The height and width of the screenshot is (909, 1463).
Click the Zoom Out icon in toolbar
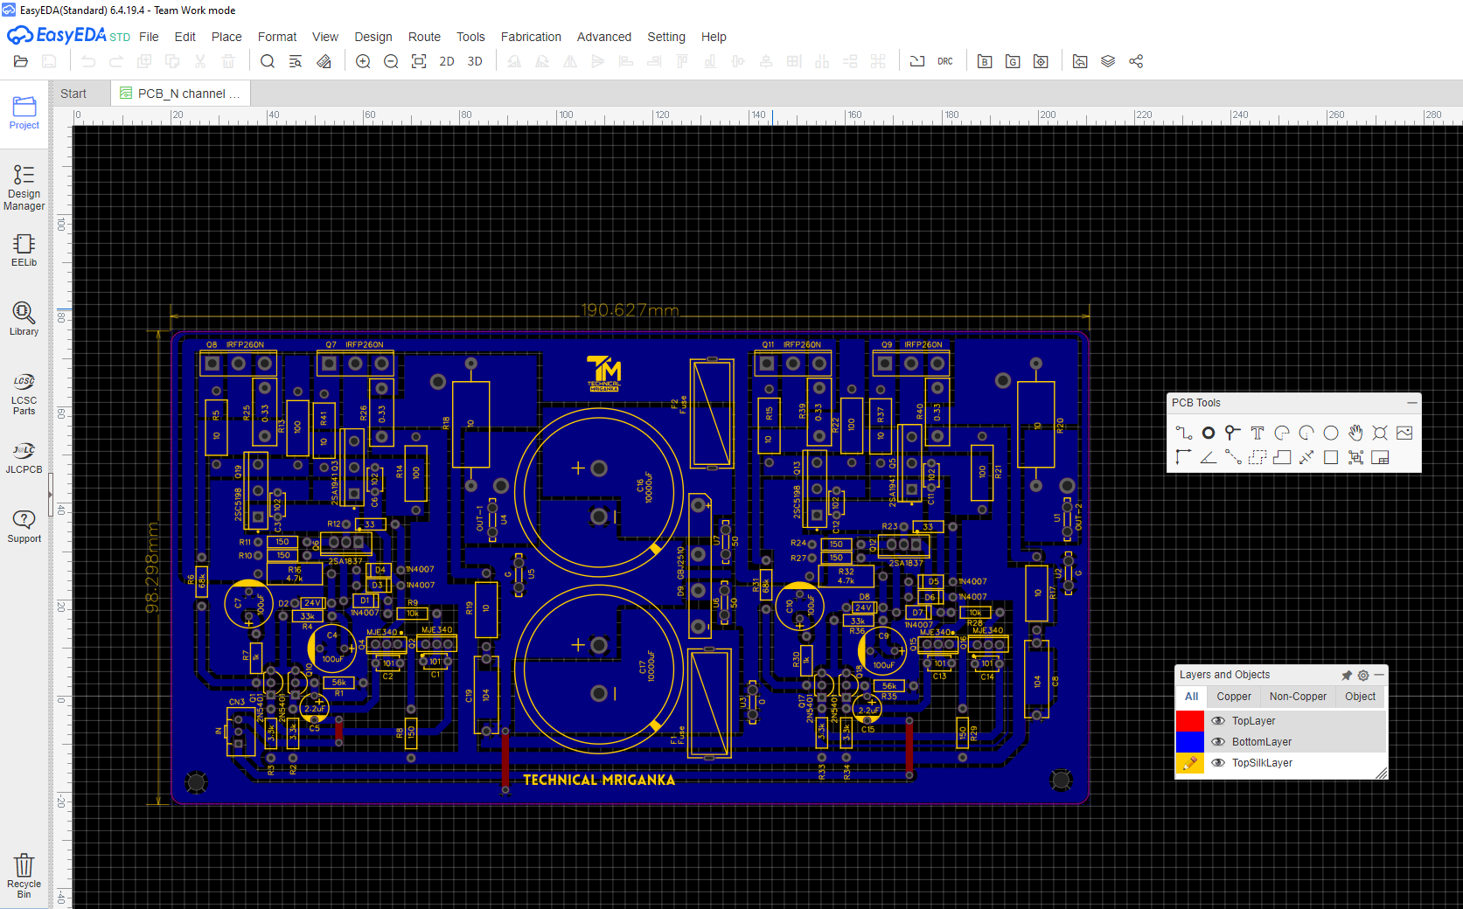(x=391, y=61)
